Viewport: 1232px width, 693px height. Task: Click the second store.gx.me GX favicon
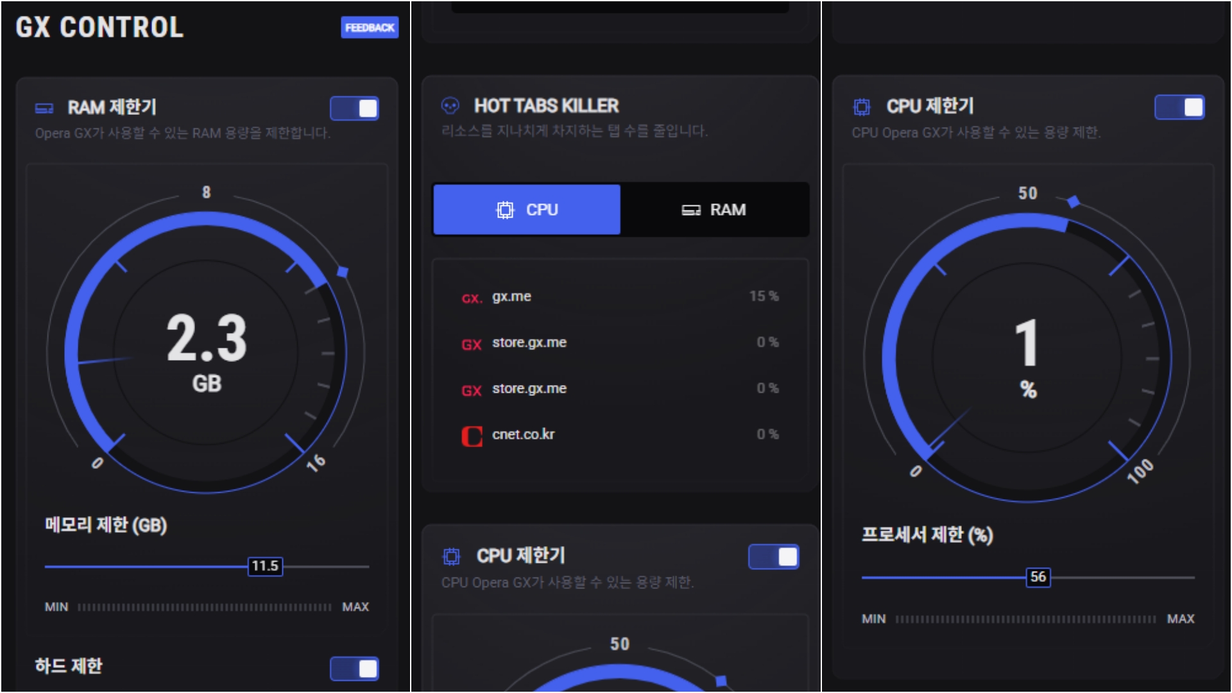(x=472, y=390)
